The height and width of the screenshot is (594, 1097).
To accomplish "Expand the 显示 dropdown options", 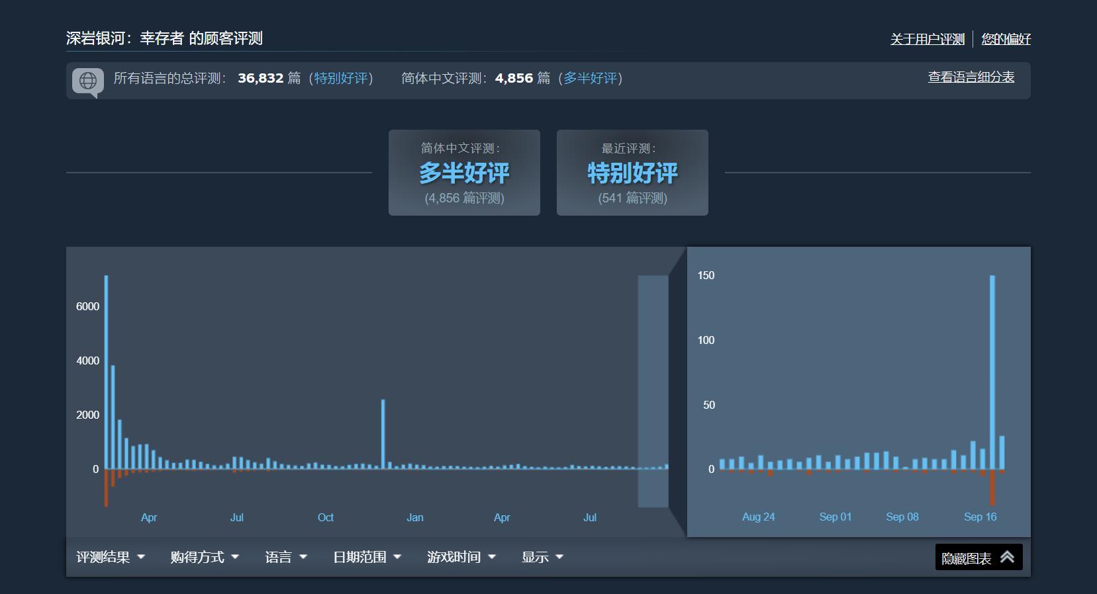I will click(542, 557).
